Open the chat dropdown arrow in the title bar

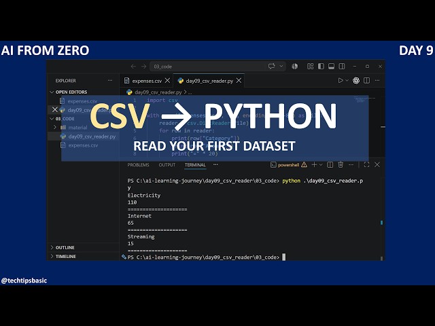coord(281,67)
